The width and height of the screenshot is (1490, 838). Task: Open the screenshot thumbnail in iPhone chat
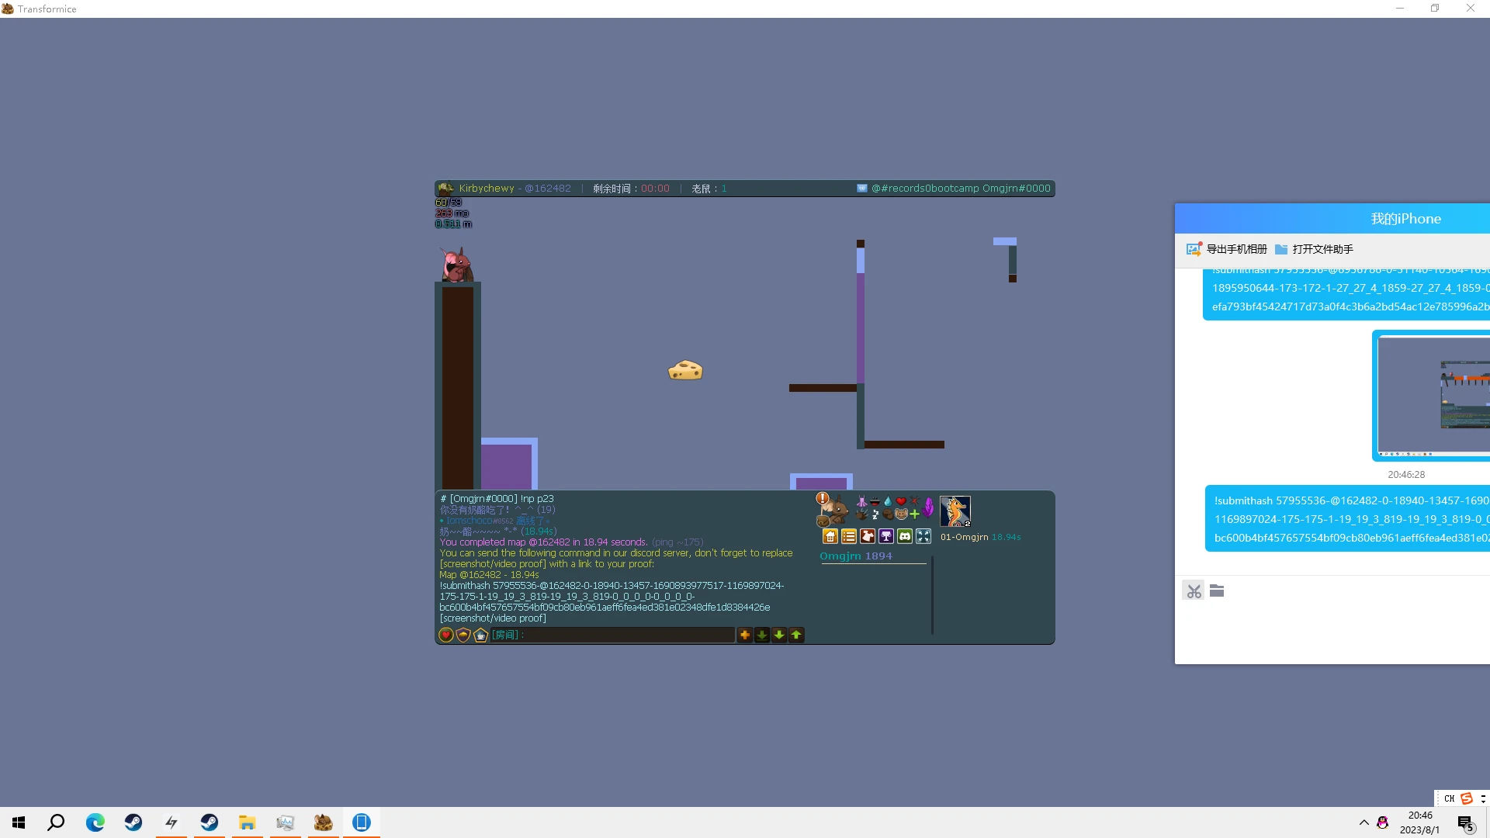(x=1432, y=396)
